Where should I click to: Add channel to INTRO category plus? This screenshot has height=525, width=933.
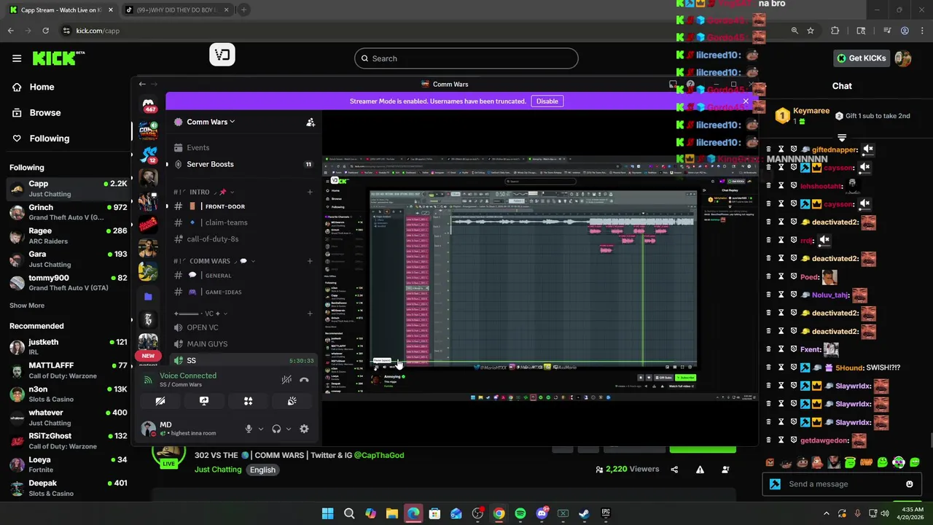tap(310, 192)
